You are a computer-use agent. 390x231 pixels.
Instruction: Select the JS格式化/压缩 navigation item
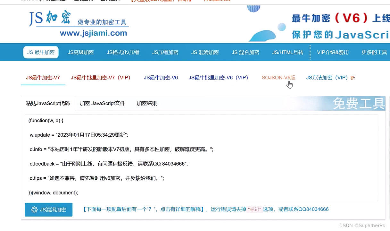click(123, 52)
